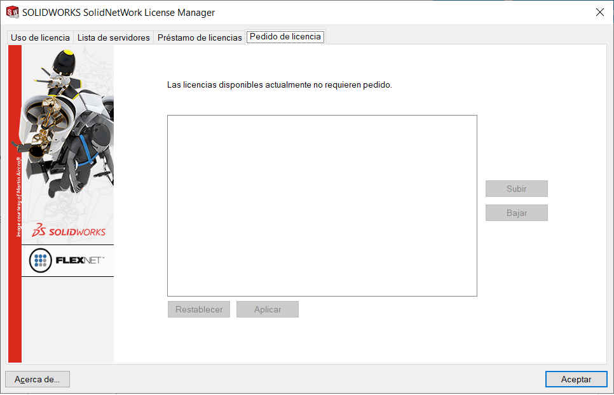
Task: Click the Subir button
Action: 517,189
